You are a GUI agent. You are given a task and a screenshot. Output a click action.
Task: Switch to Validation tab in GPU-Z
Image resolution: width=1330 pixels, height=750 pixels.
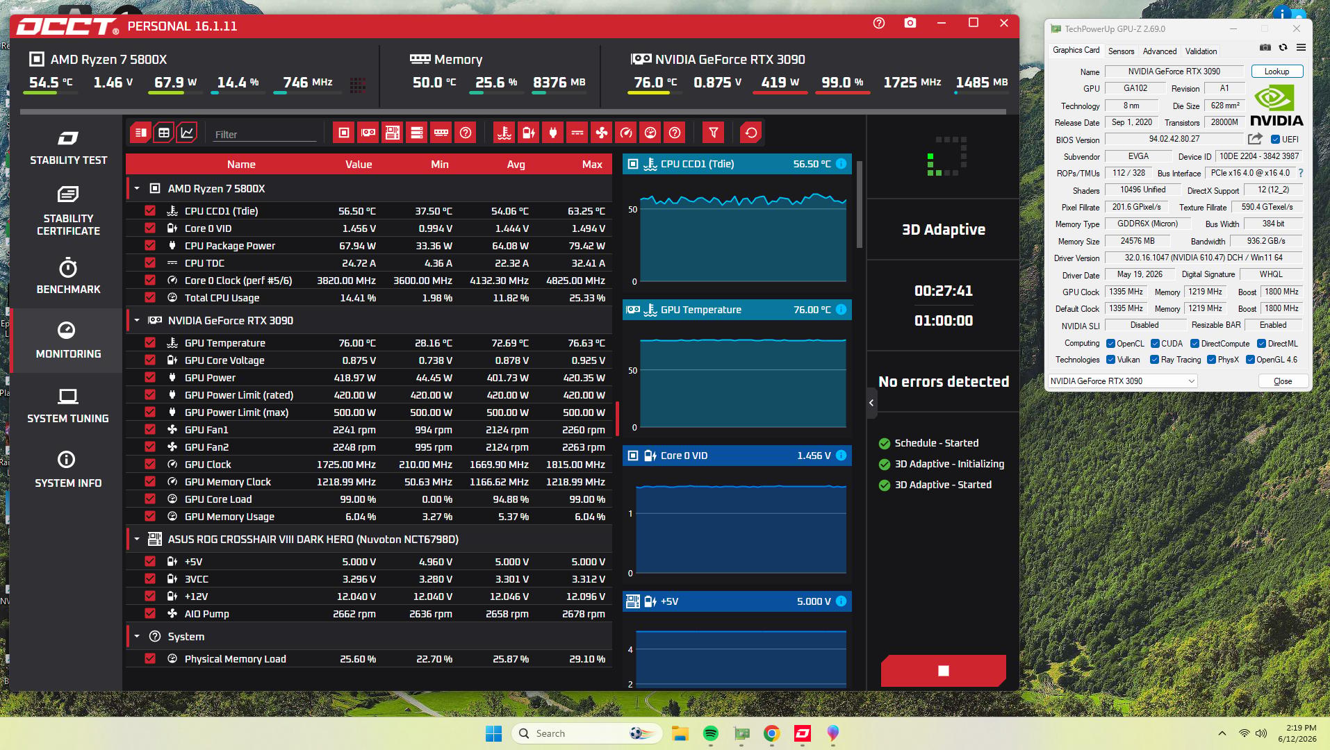point(1201,51)
